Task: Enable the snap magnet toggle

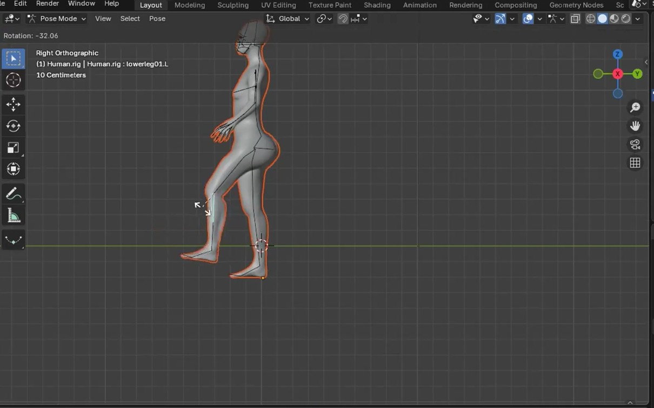Action: (x=343, y=19)
